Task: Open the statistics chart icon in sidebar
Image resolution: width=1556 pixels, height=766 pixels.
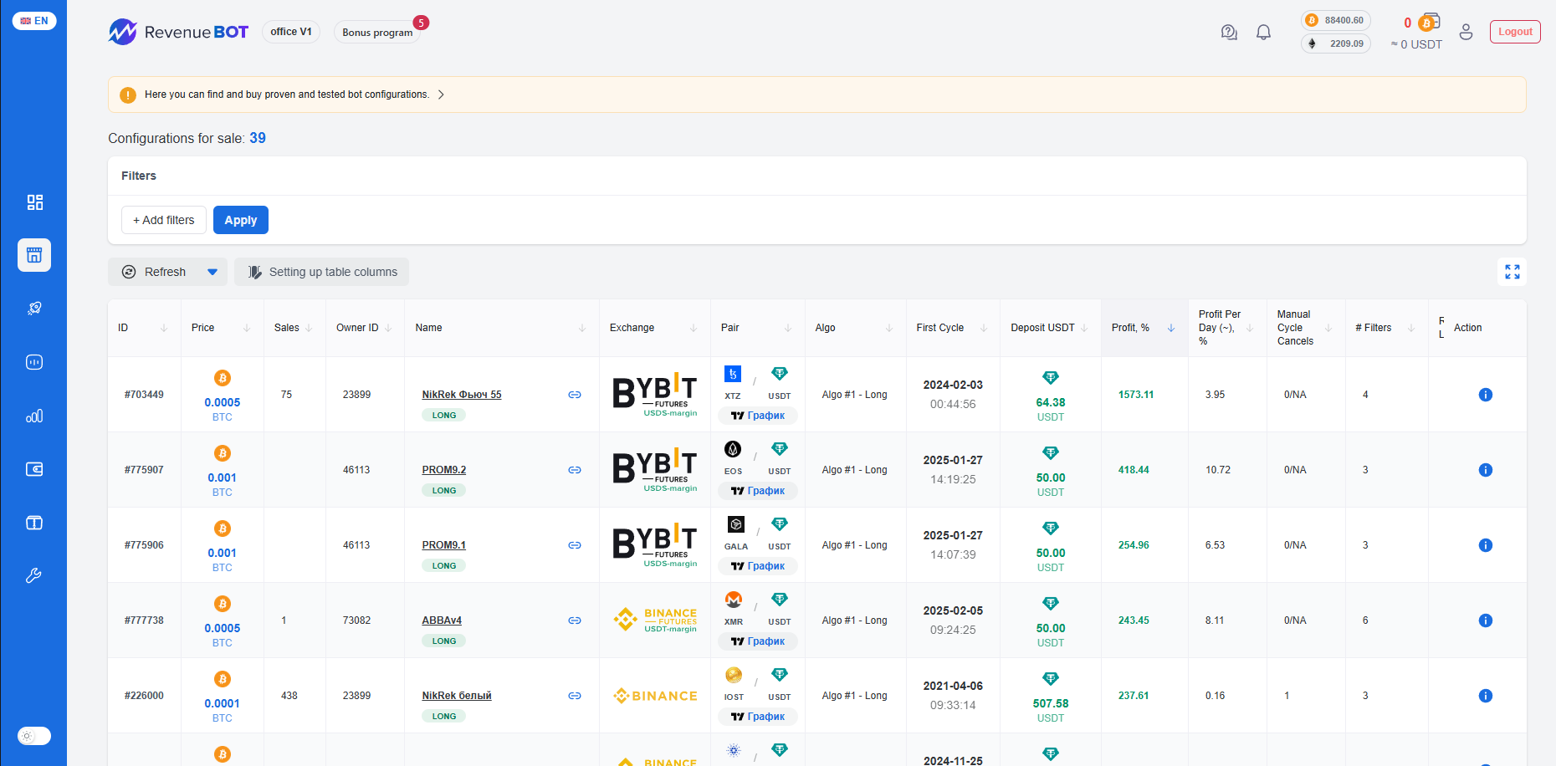Action: 34,416
